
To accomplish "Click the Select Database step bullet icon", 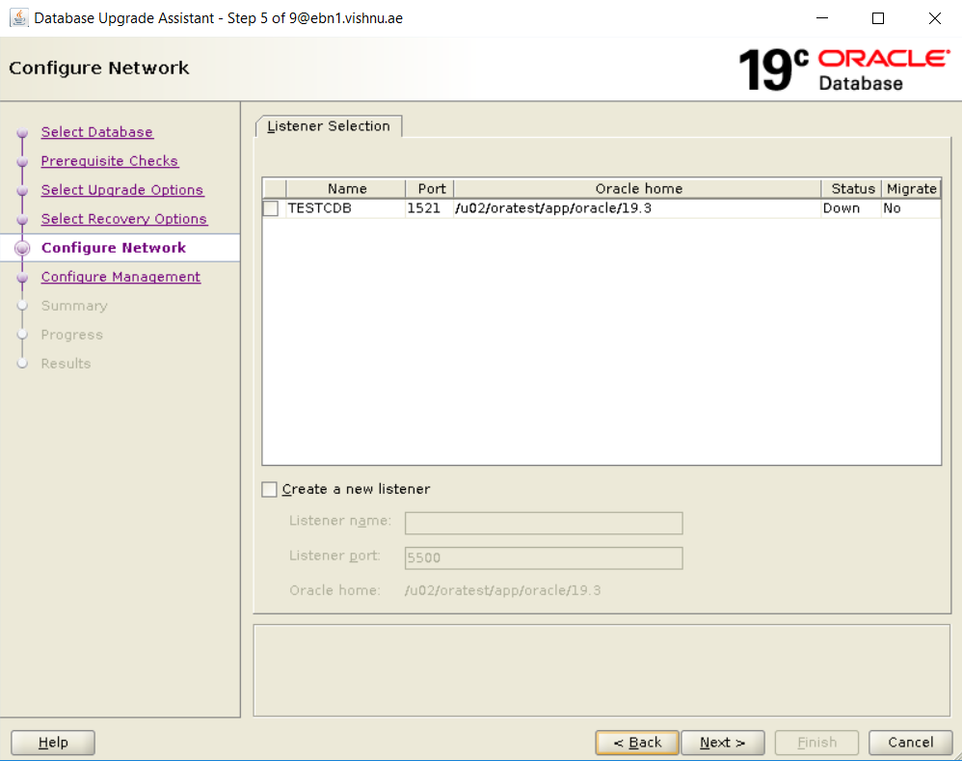I will pos(23,132).
